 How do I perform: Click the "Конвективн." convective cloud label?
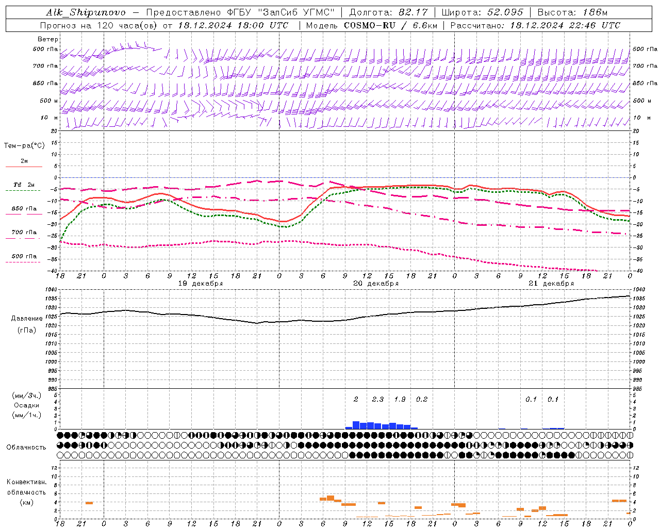point(27,483)
